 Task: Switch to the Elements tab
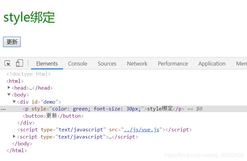click(x=47, y=64)
